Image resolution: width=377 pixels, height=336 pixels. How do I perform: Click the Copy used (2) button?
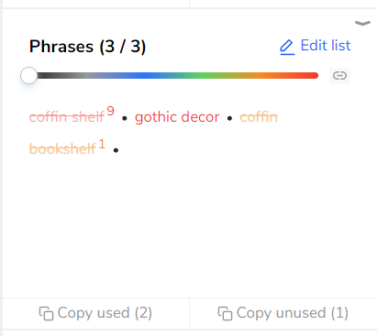(95, 313)
